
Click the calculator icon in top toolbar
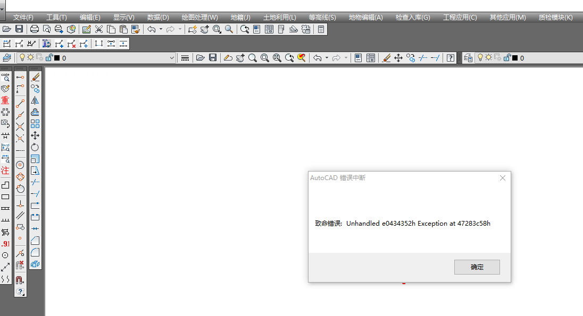321,29
